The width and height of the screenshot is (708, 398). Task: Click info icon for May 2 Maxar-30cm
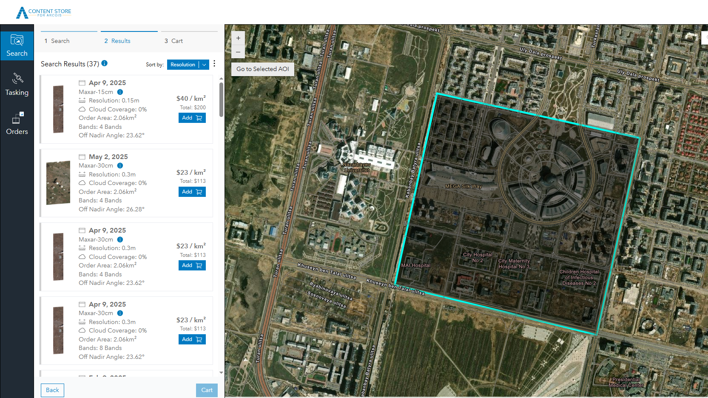(x=120, y=165)
